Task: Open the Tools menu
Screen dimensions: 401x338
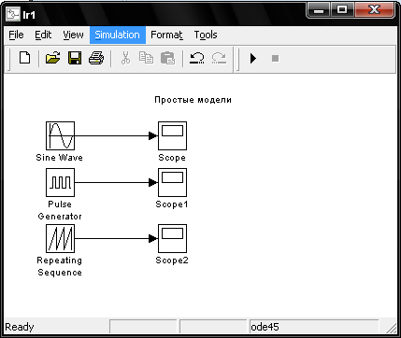Action: (206, 35)
